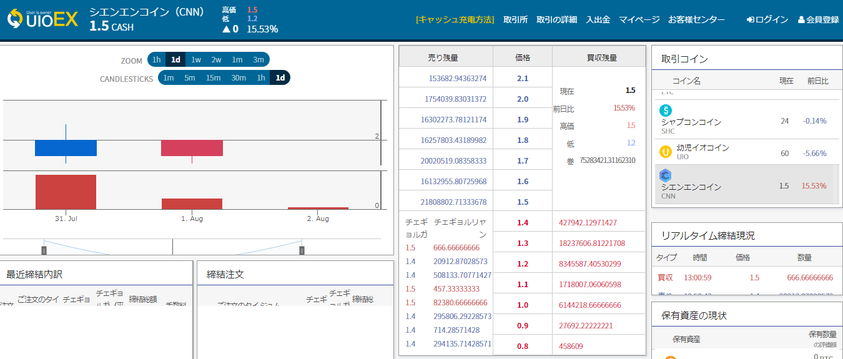Click the UIO coin yellow icon
The height and width of the screenshot is (359, 843).
point(666,152)
